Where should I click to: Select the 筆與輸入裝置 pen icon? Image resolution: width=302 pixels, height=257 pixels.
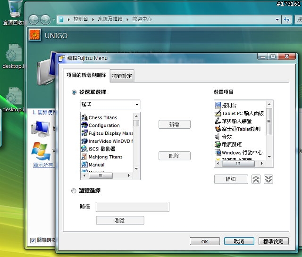click(218, 121)
